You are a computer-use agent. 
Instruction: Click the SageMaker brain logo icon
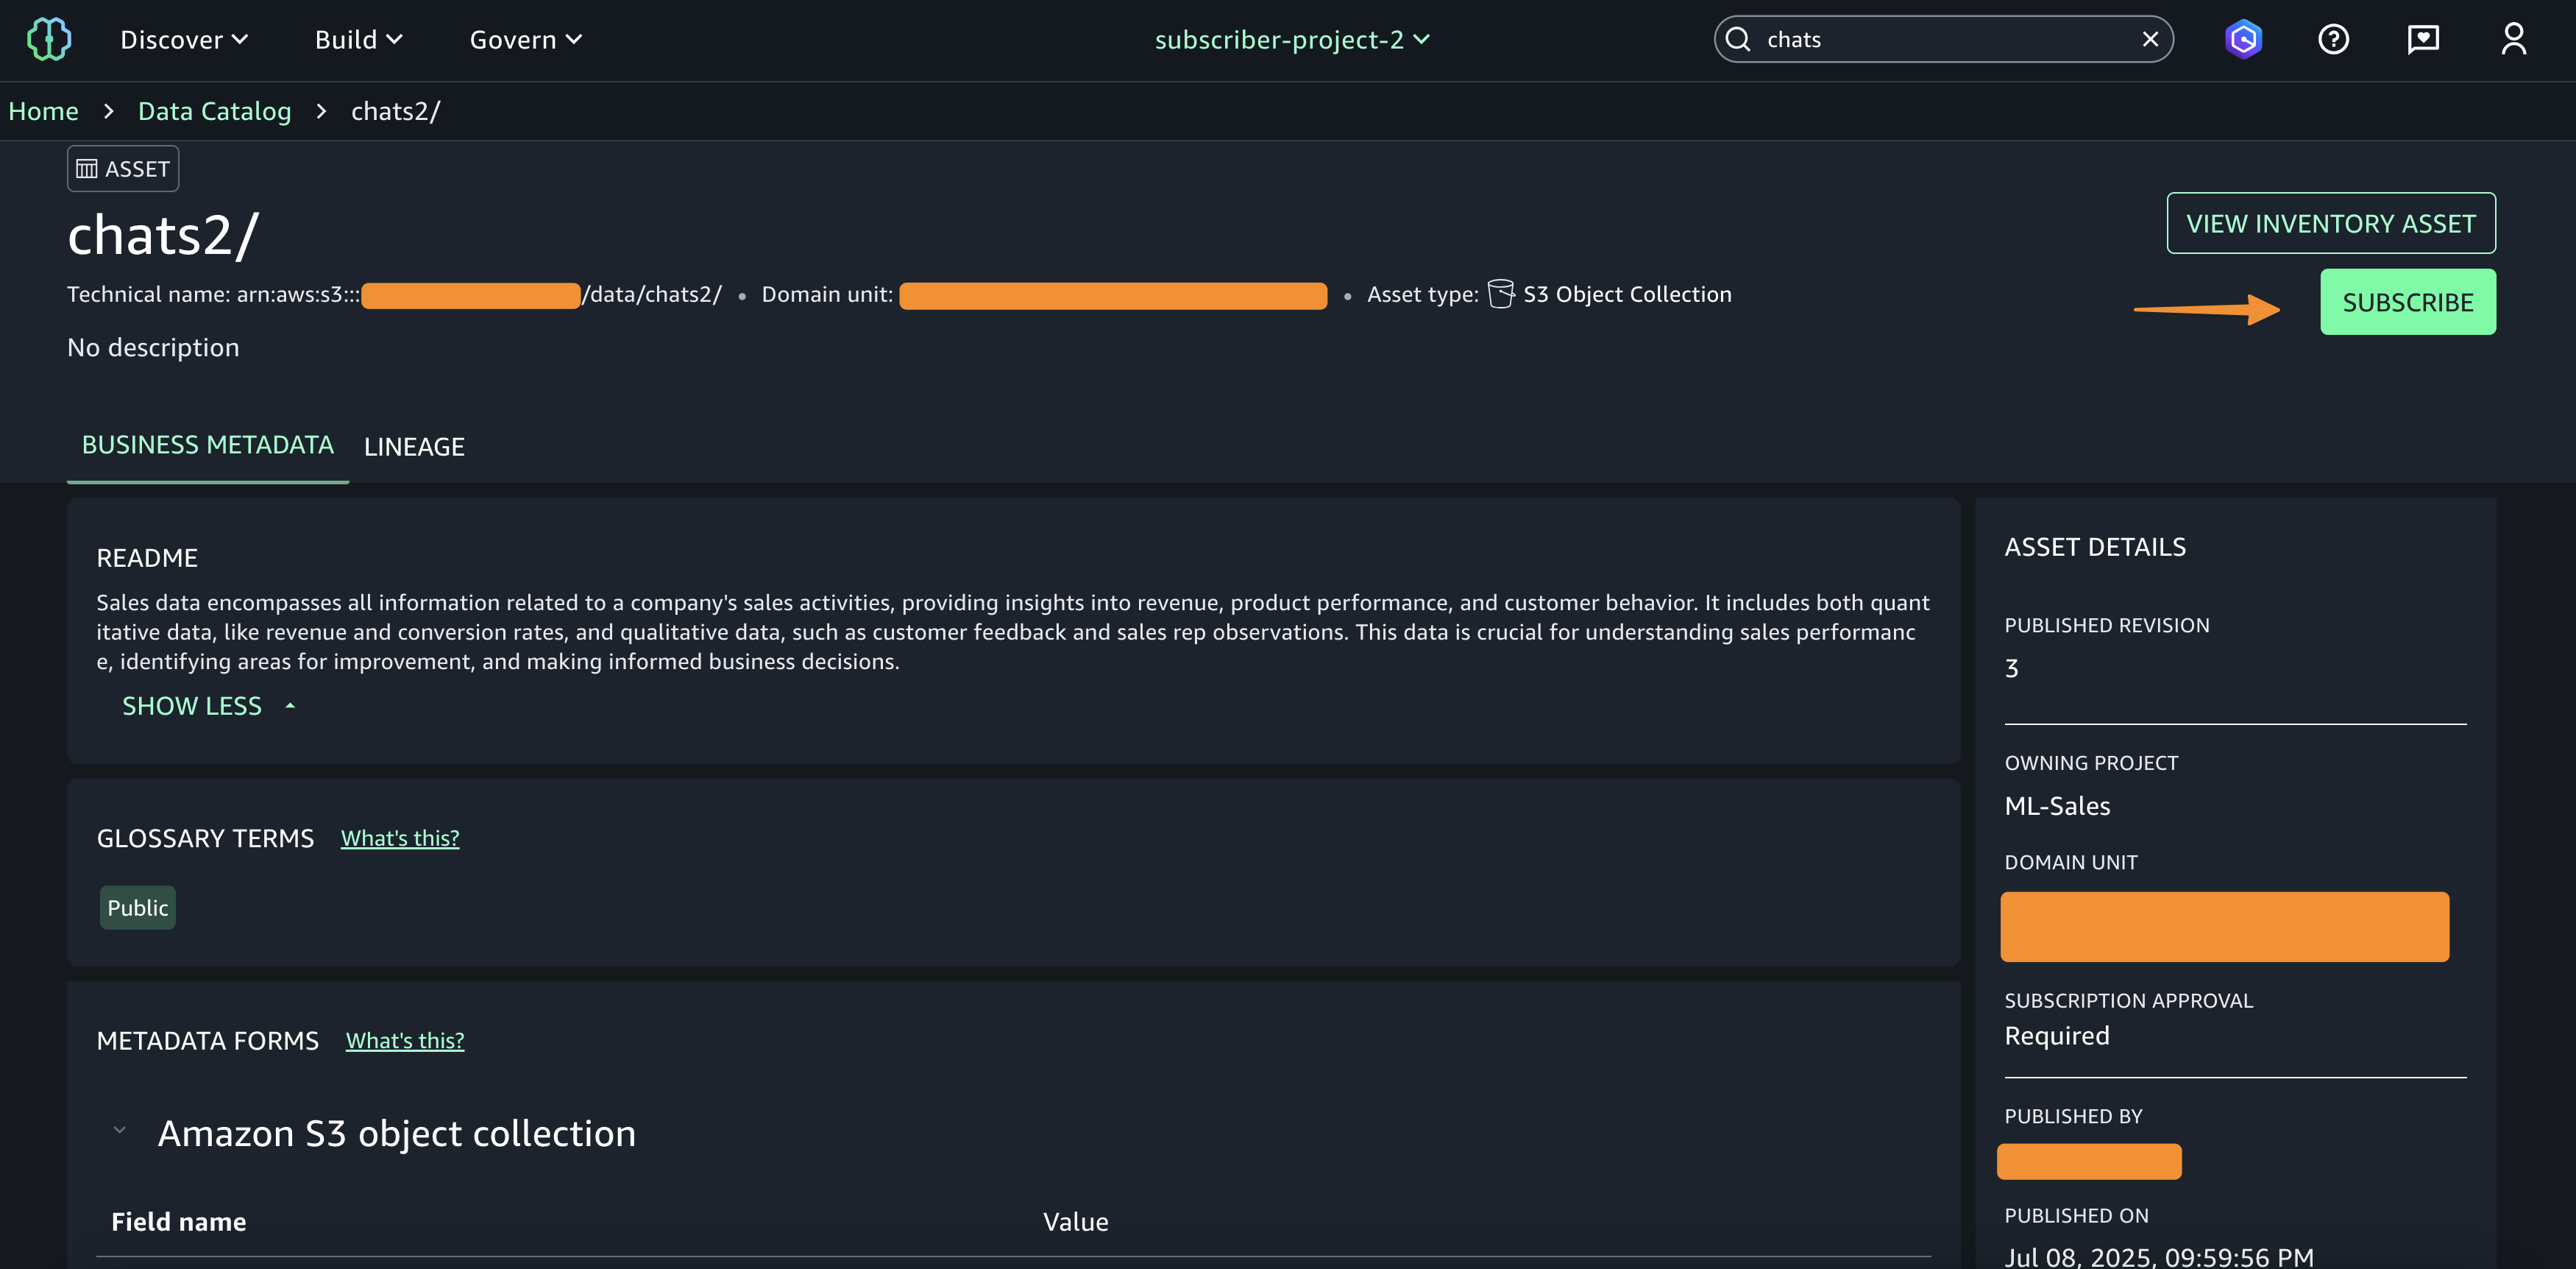coord(48,40)
